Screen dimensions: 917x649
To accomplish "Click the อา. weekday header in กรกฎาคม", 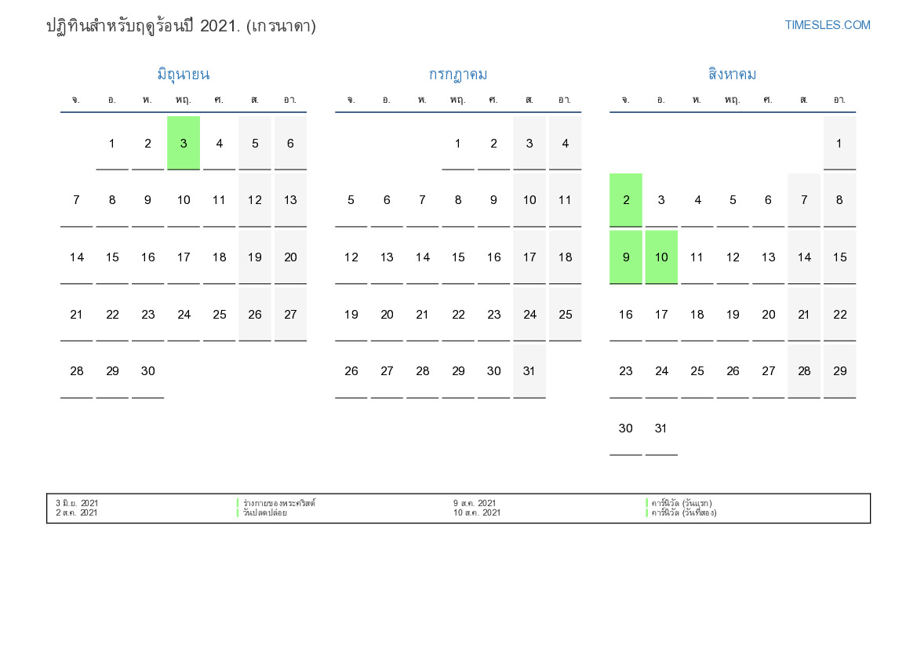I will coord(565,100).
